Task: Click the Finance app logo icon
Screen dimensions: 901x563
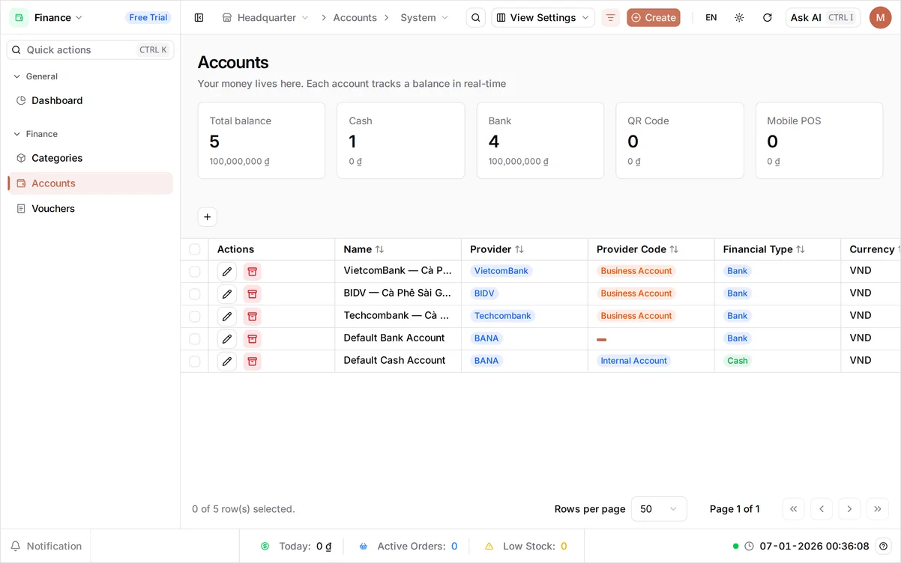Action: pos(19,17)
